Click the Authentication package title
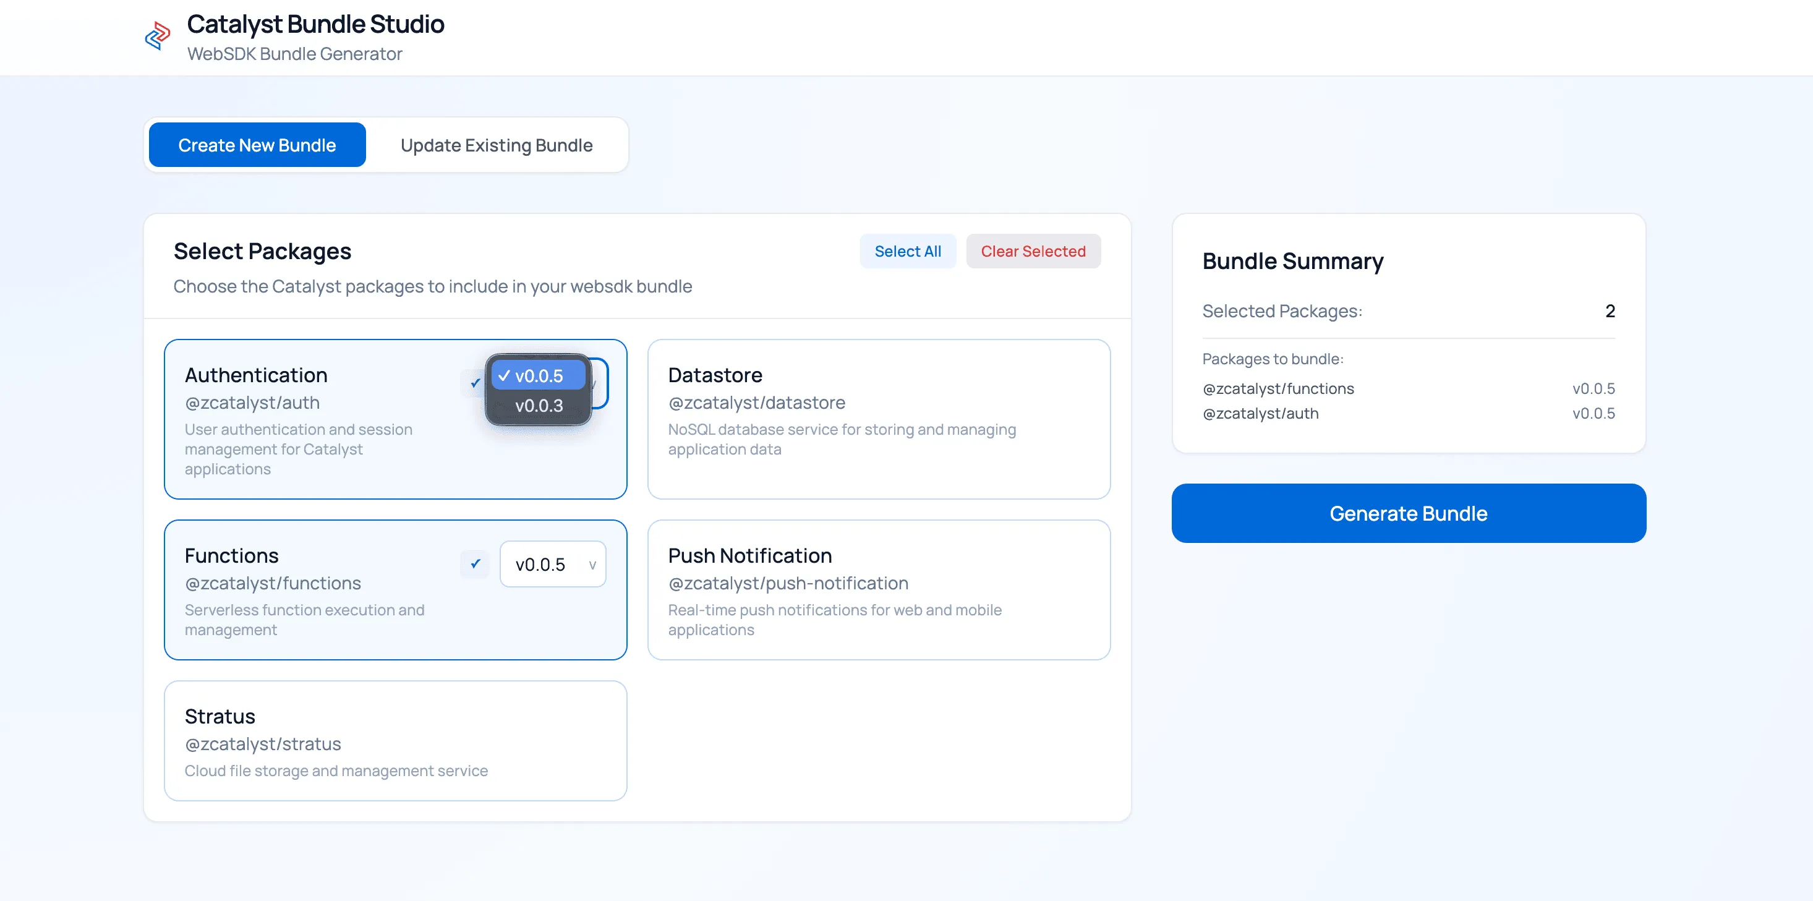The height and width of the screenshot is (901, 1813). coord(256,375)
